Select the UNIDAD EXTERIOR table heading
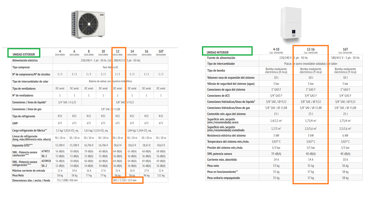378x197 pixels. click(x=24, y=54)
